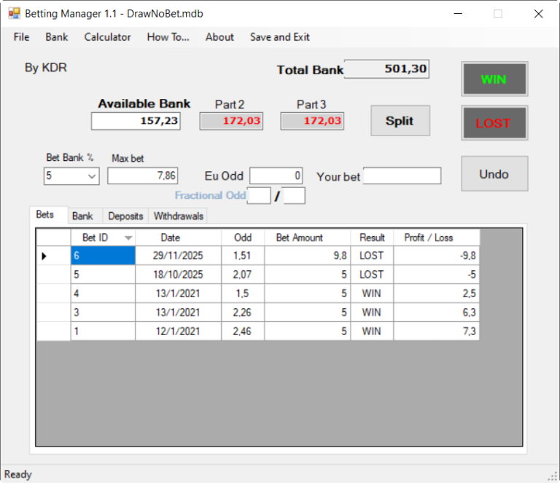Click the Date column header
The image size is (560, 483).
click(x=171, y=237)
